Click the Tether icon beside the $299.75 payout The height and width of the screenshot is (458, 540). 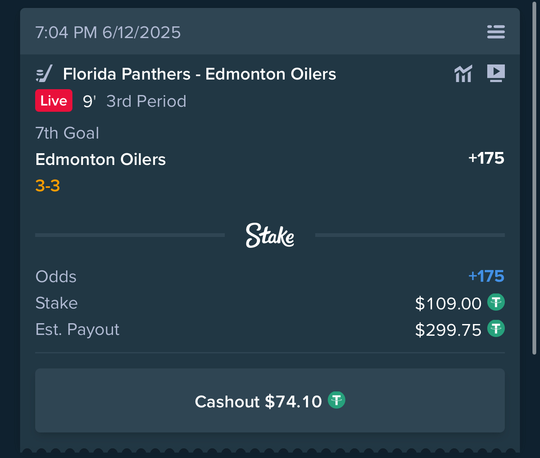(x=496, y=329)
